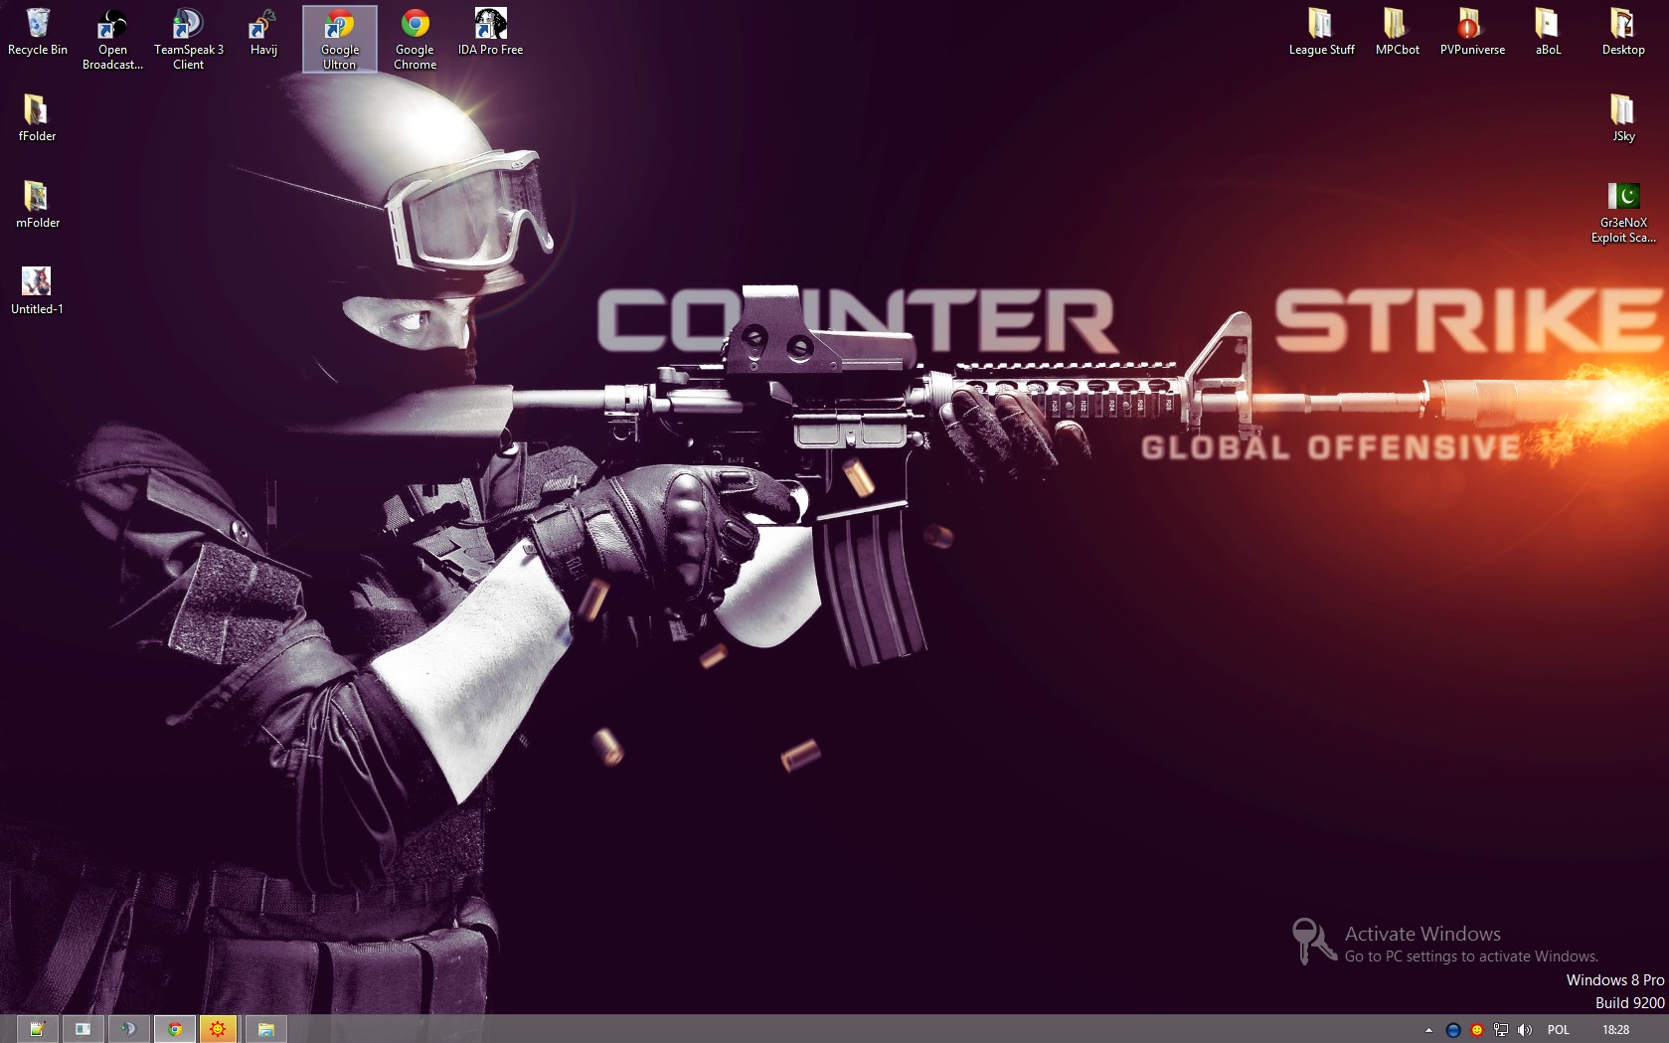Screen dimensions: 1669x1043
Task: Open the network status tray icon
Action: pyautogui.click(x=1501, y=1030)
